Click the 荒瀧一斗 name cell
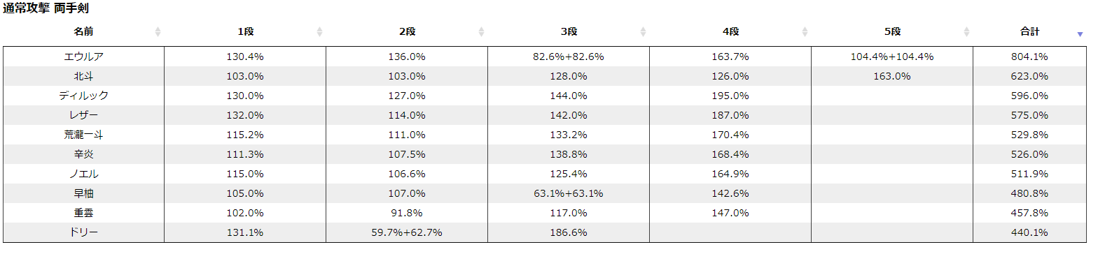This screenshot has width=1098, height=254. click(x=83, y=135)
